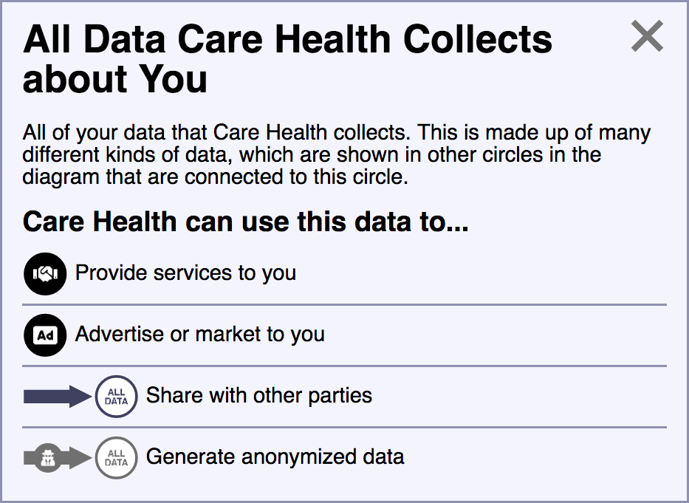Screen dimensions: 689x503
Task: Select "Share with other parties" entry
Action: click(258, 395)
